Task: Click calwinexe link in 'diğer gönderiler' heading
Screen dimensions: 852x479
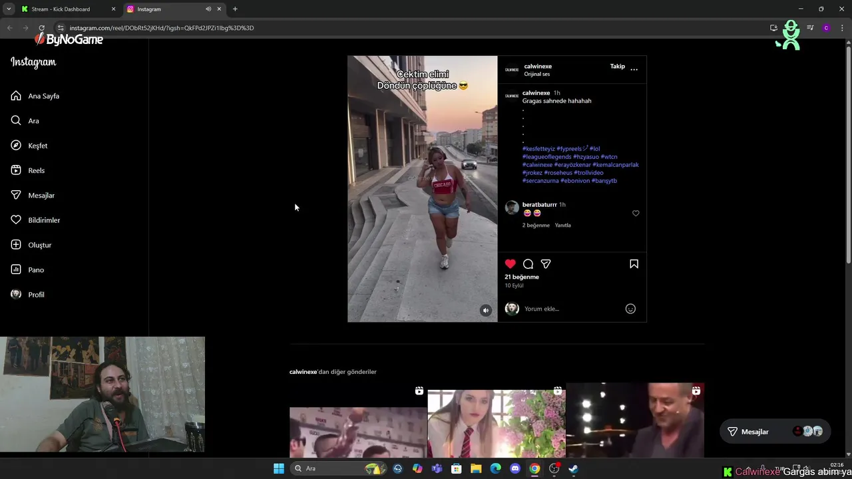Action: pos(303,372)
